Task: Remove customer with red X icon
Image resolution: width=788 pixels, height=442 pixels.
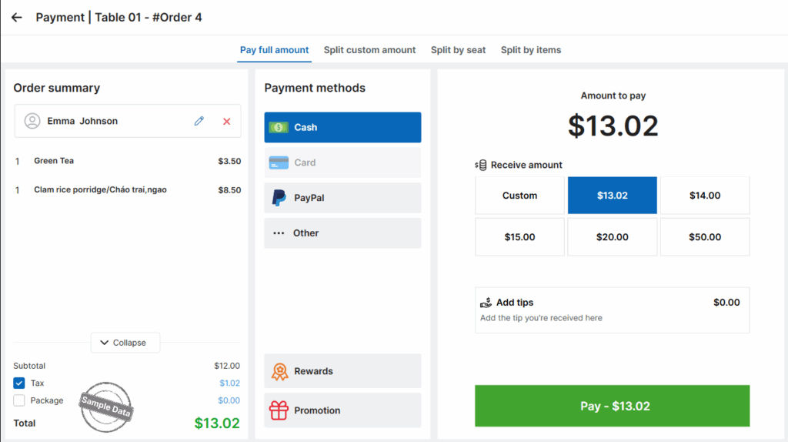Action: [227, 121]
